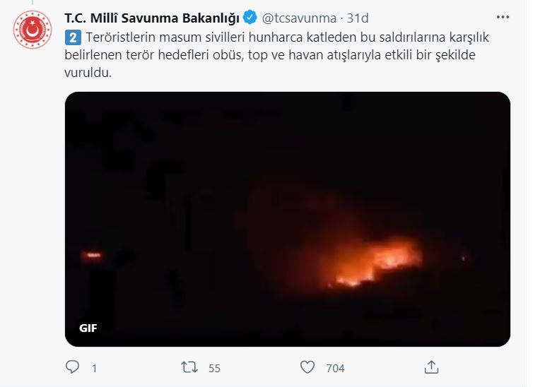Screen dimensions: 545x387
Task: Open the tweet via the 31d timestamp
Action: click(x=358, y=18)
